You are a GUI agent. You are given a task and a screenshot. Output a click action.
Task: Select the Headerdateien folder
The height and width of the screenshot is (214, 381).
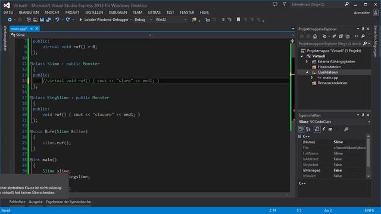click(x=329, y=67)
